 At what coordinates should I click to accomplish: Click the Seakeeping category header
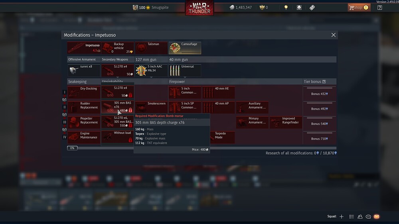point(84,82)
